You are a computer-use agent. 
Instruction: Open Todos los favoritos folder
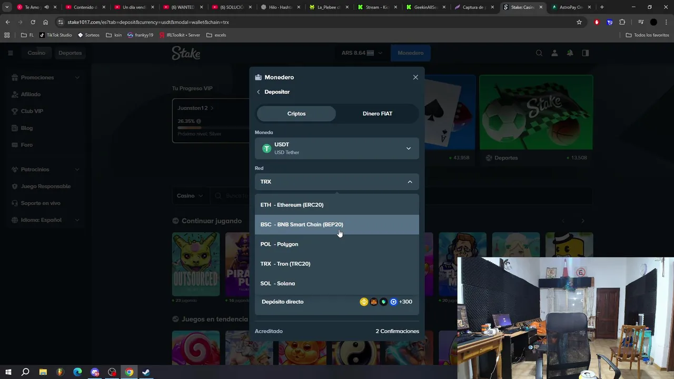click(647, 35)
